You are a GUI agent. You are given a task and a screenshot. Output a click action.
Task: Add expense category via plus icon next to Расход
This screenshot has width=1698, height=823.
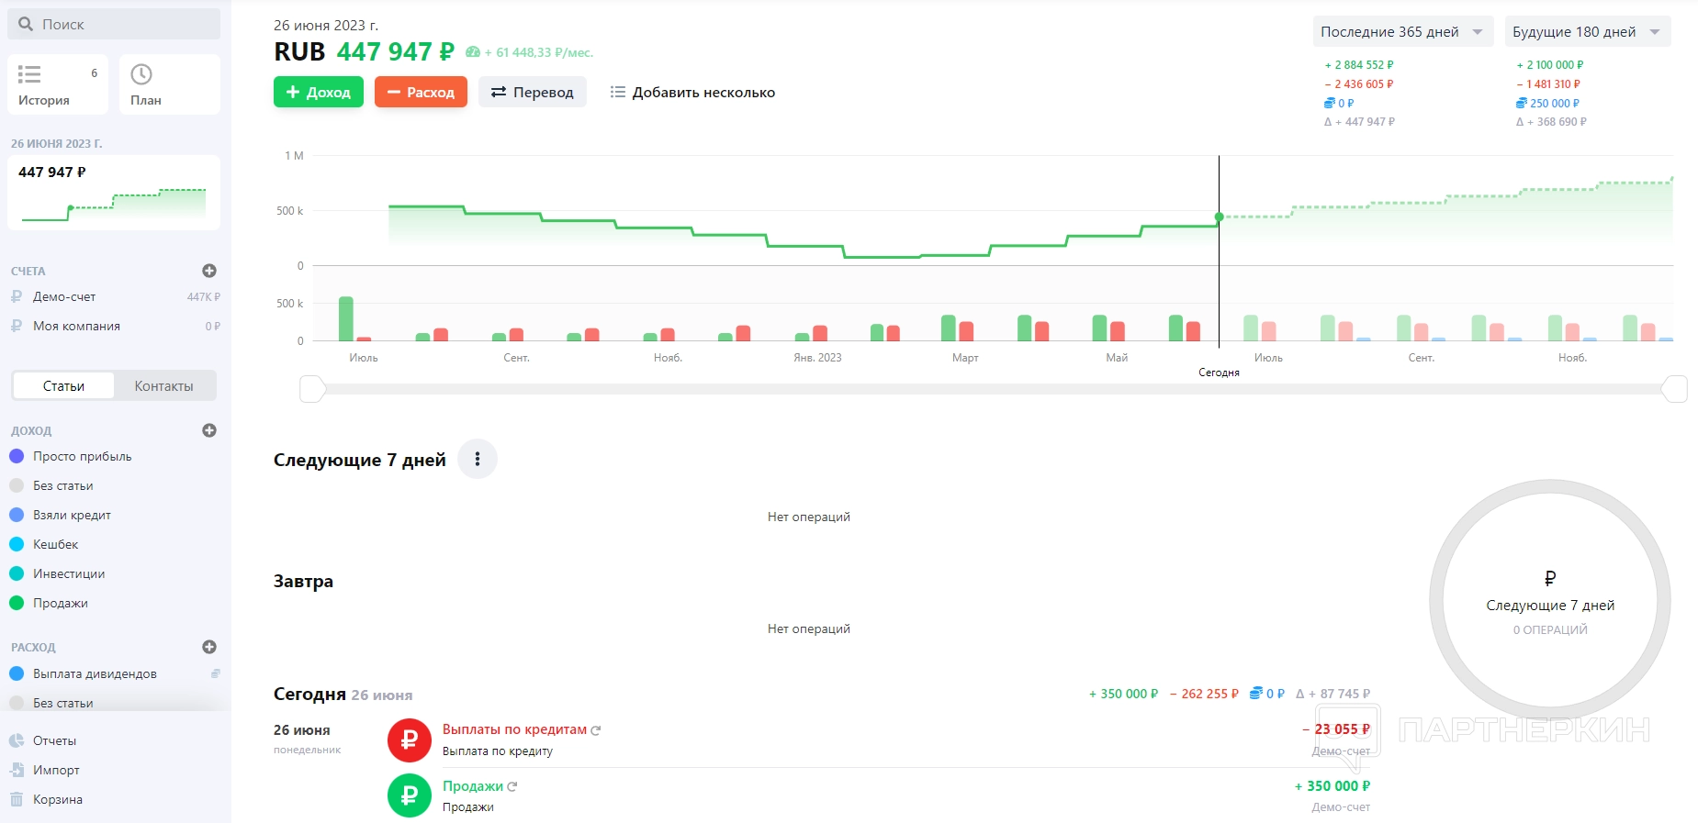coord(209,647)
